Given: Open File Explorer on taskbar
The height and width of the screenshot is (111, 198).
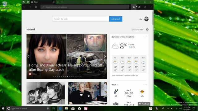Looking at the screenshot, I should click(x=67, y=108).
